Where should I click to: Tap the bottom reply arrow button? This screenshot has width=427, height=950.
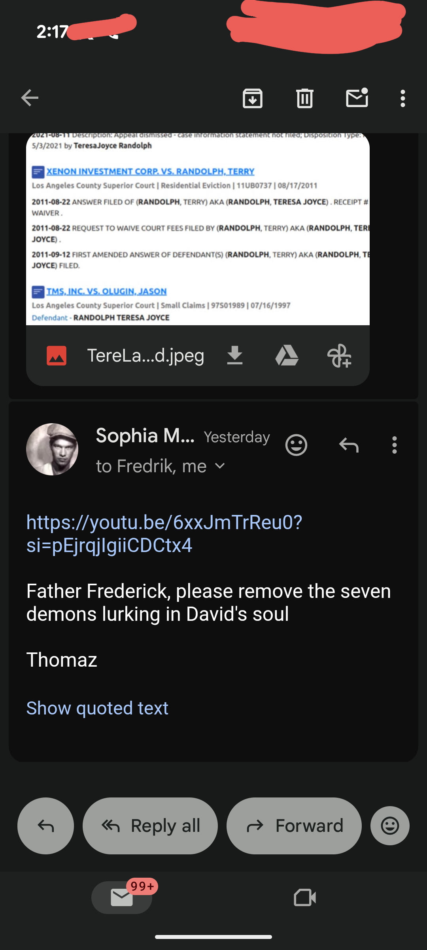[x=45, y=826]
